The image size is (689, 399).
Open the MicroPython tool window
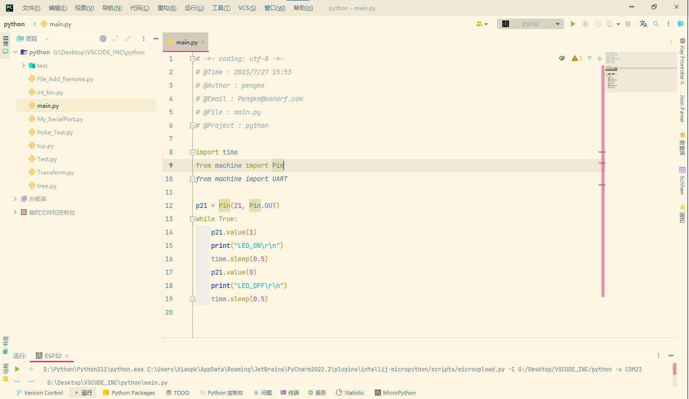point(395,393)
